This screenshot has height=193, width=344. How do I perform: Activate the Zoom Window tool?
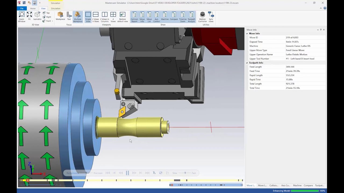tap(22, 17)
